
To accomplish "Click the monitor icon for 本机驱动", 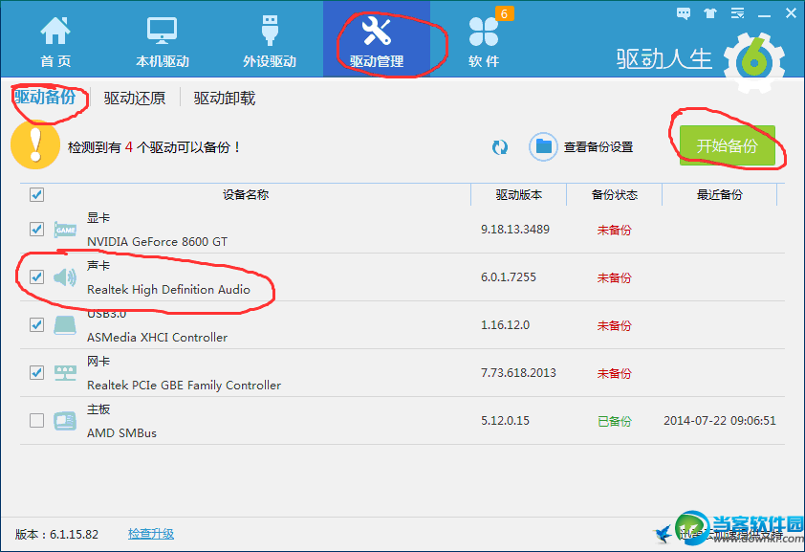I will coord(163,31).
